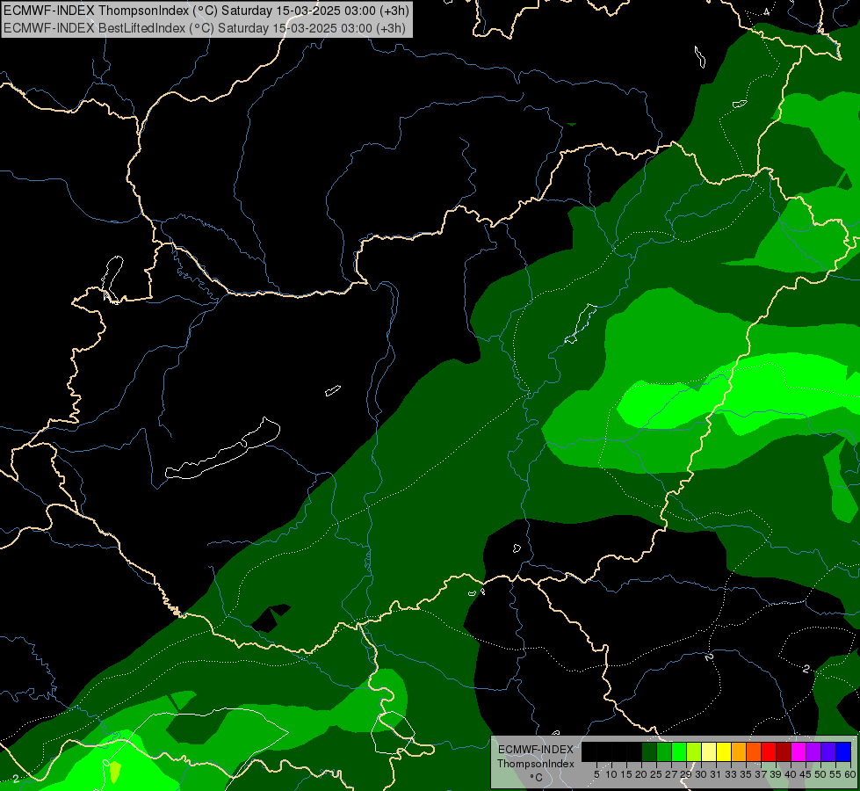This screenshot has height=791, width=860.
Task: Select the bright green 27–29 legend swatch
Action: click(679, 751)
